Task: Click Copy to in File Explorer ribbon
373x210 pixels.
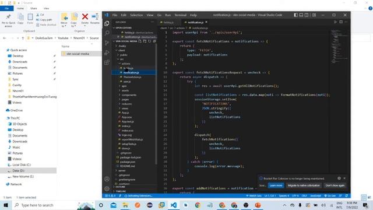Action: (74, 20)
